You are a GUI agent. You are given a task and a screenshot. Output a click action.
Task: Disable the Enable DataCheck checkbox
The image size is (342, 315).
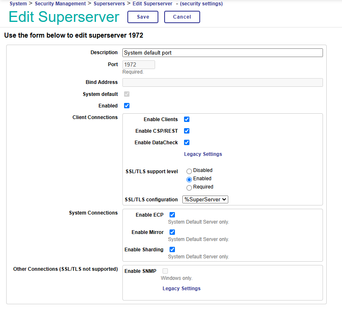tap(187, 143)
